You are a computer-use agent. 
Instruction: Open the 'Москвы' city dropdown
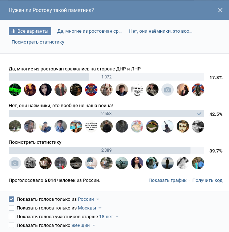90,208
